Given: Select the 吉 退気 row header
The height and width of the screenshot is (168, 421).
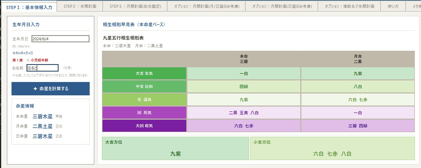Looking at the screenshot, I should point(144,100).
